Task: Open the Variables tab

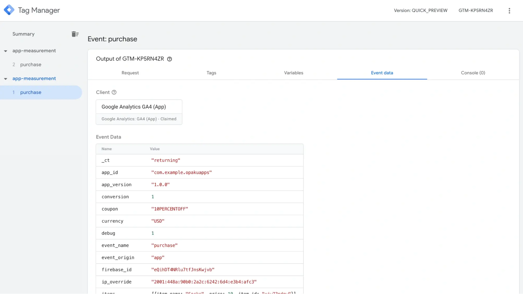Action: pyautogui.click(x=294, y=73)
